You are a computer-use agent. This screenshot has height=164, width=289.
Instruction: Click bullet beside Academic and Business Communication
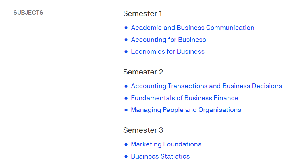[x=126, y=28]
